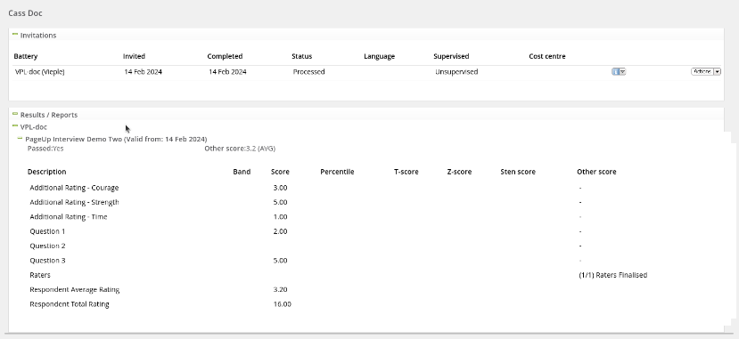The width and height of the screenshot is (739, 339).
Task: Select Respondent Average Rating row label
Action: pos(75,290)
